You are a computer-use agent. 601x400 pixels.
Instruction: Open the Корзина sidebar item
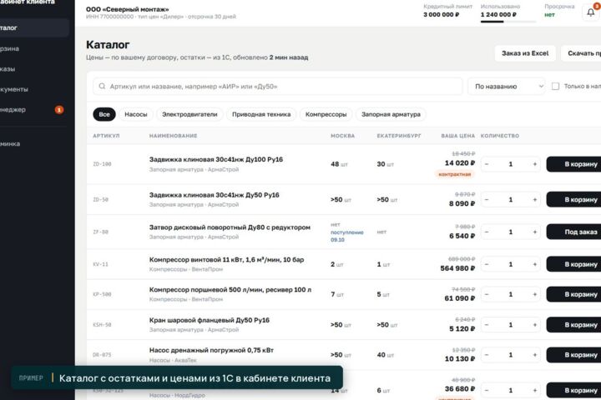click(x=33, y=48)
